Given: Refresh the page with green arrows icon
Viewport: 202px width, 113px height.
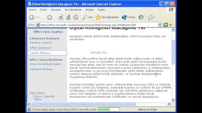Looking at the screenshot, I should (x=68, y=17).
